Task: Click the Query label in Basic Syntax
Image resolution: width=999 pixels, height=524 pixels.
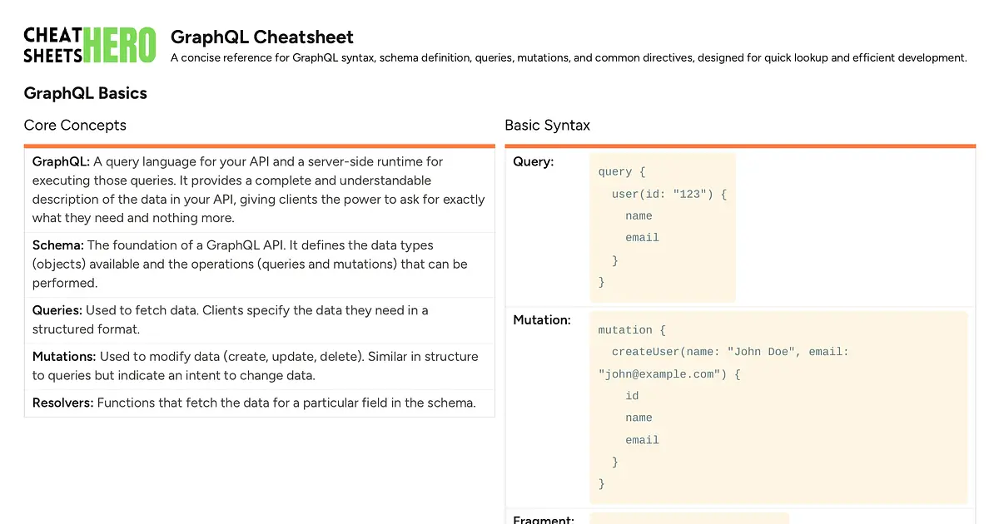Action: pos(533,161)
